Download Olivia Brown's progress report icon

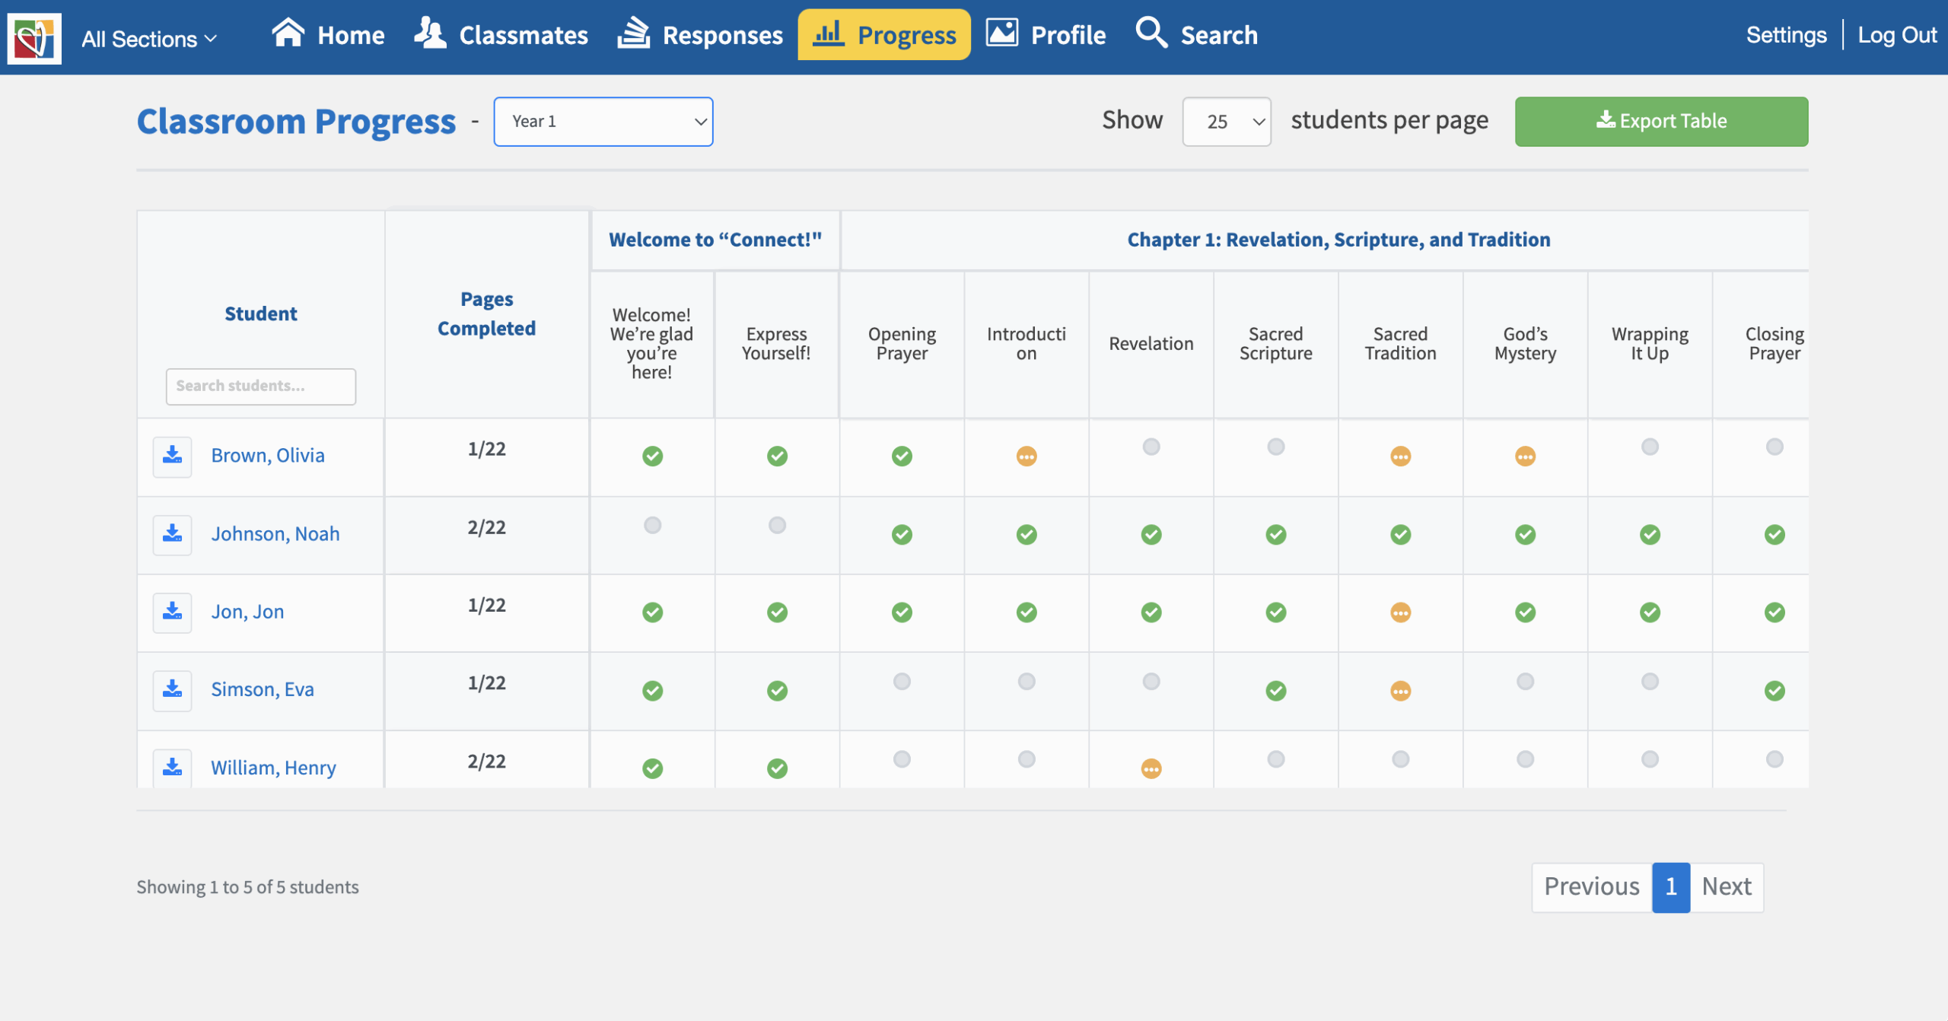tap(173, 456)
